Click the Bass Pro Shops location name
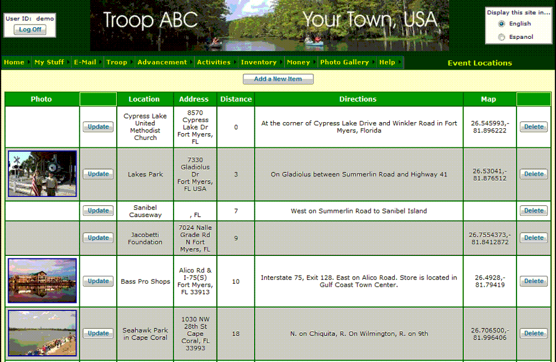The height and width of the screenshot is (362, 556). click(x=145, y=281)
